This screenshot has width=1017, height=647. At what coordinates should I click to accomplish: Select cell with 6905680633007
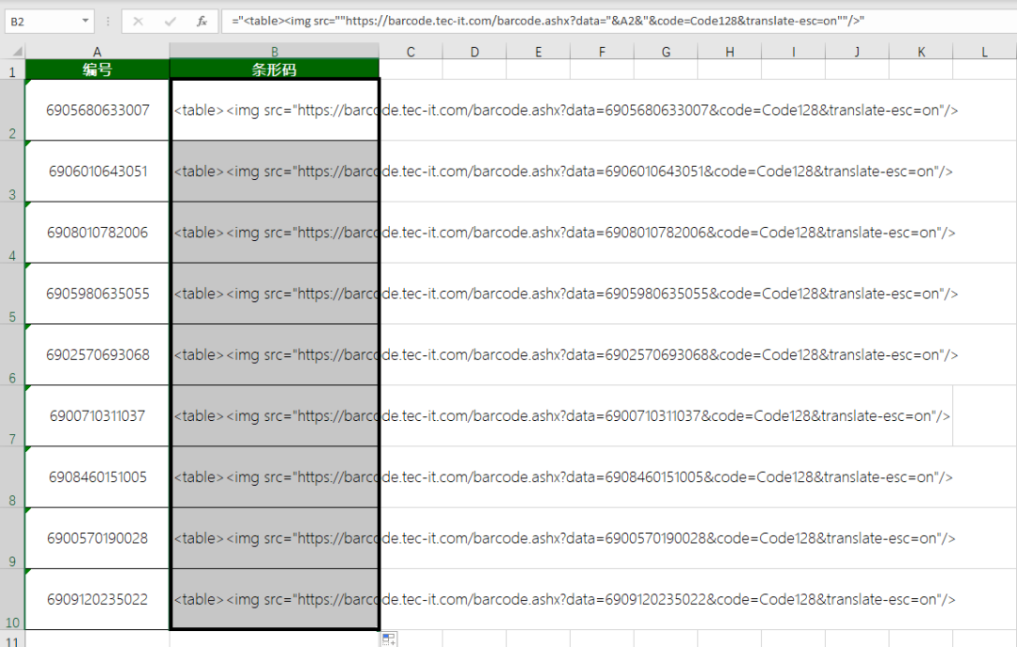(x=97, y=110)
